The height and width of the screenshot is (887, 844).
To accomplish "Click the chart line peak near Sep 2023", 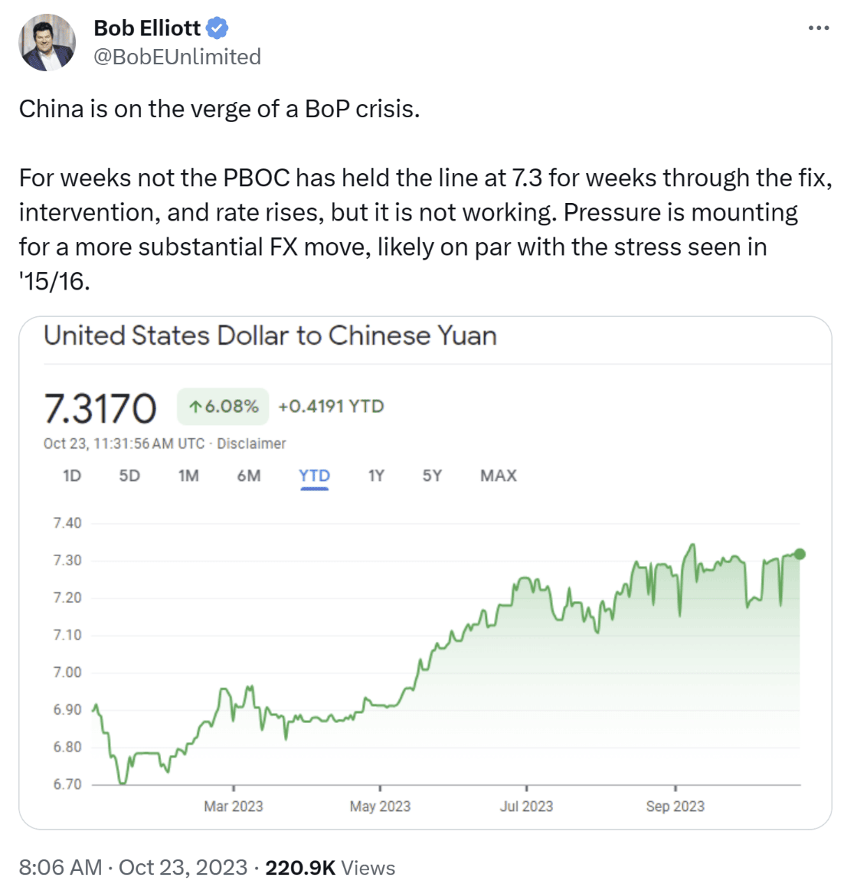I will coord(692,545).
